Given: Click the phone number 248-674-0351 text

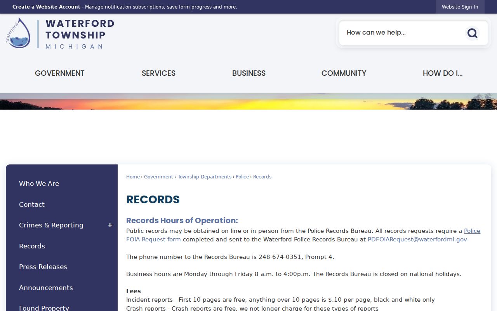Looking at the screenshot, I should click(280, 257).
